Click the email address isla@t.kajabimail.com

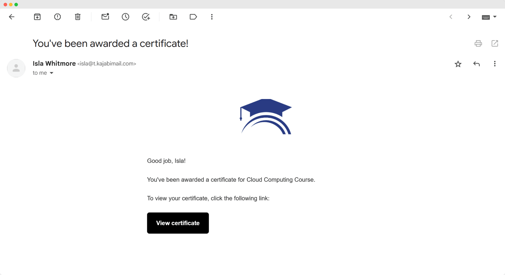coord(107,64)
